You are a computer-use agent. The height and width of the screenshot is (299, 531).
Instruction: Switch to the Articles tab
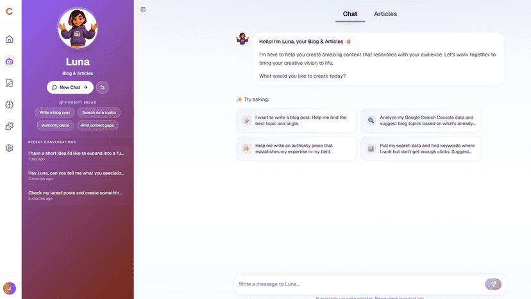pyautogui.click(x=385, y=14)
